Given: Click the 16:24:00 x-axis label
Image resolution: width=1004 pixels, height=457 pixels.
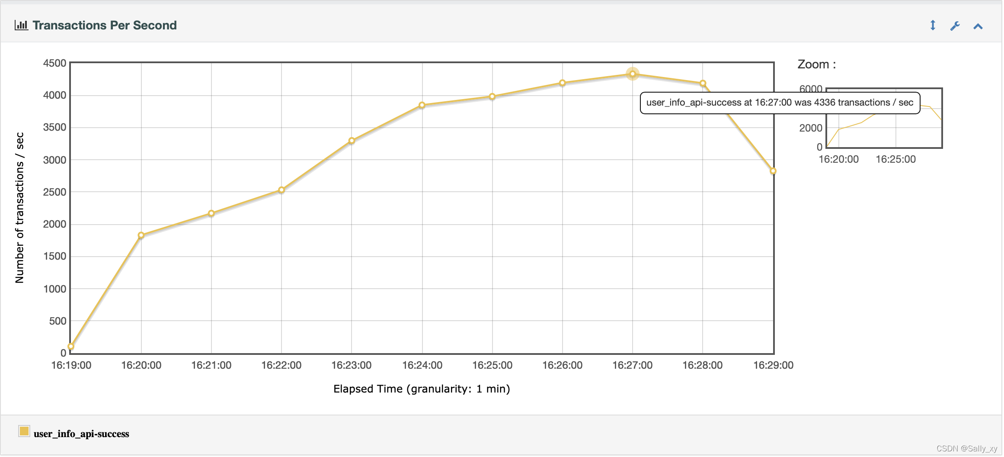Looking at the screenshot, I should click(x=422, y=365).
